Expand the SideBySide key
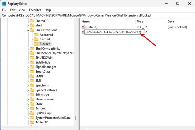Screen dimensions: 195x130 (28, 63)
